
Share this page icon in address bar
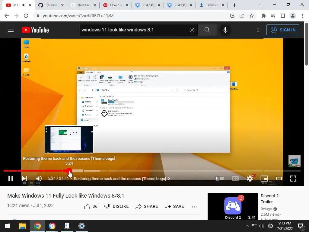pos(242,16)
